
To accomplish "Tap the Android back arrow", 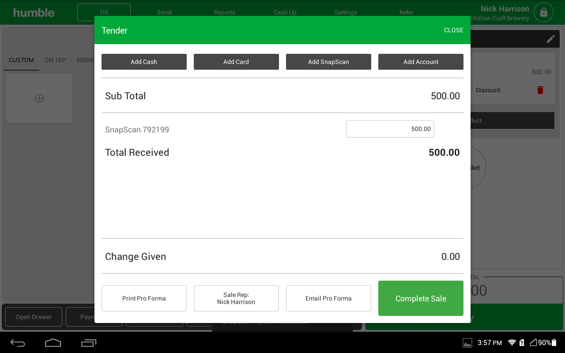I will [18, 343].
